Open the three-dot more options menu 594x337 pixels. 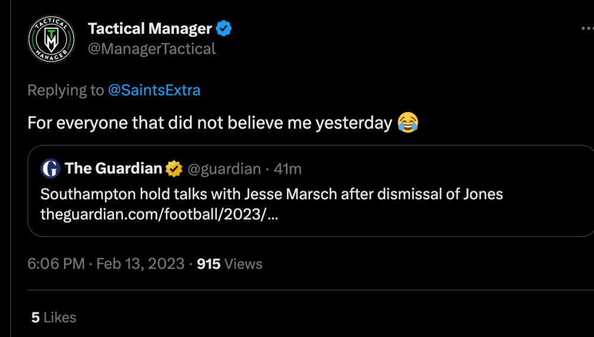586,28
